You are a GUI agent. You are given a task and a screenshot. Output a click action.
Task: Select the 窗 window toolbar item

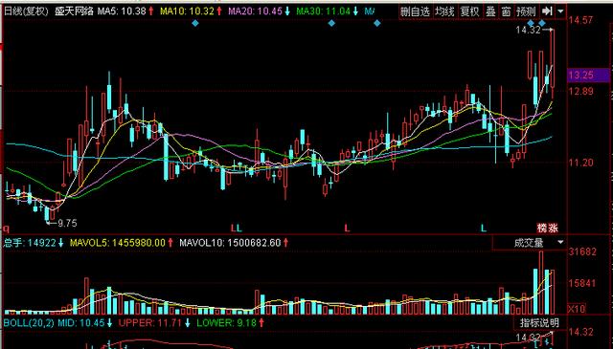point(506,11)
